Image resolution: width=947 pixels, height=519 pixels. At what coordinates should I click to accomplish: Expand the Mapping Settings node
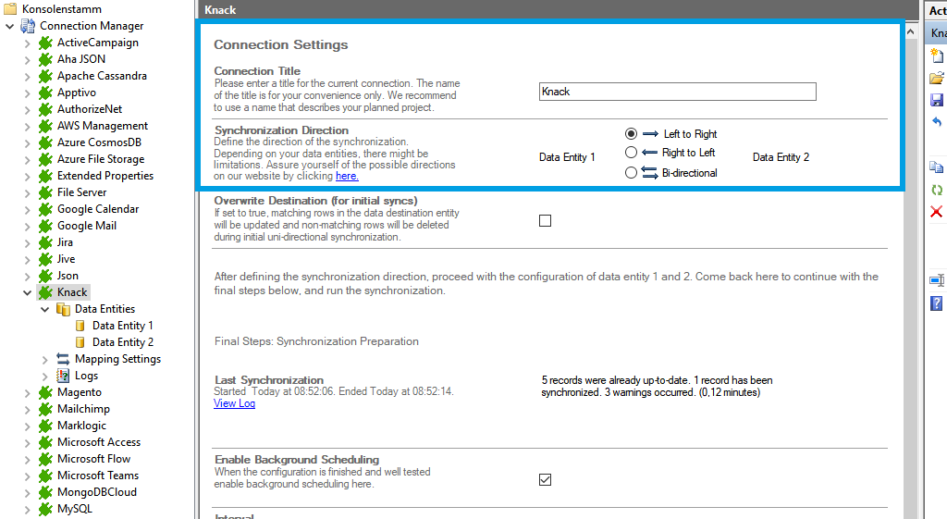[x=45, y=359]
